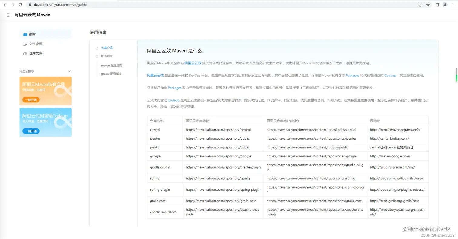Image resolution: width=458 pixels, height=239 pixels.
Task: Click the 阿里云云效 Maven 是什么 heading
Action: coord(174,51)
